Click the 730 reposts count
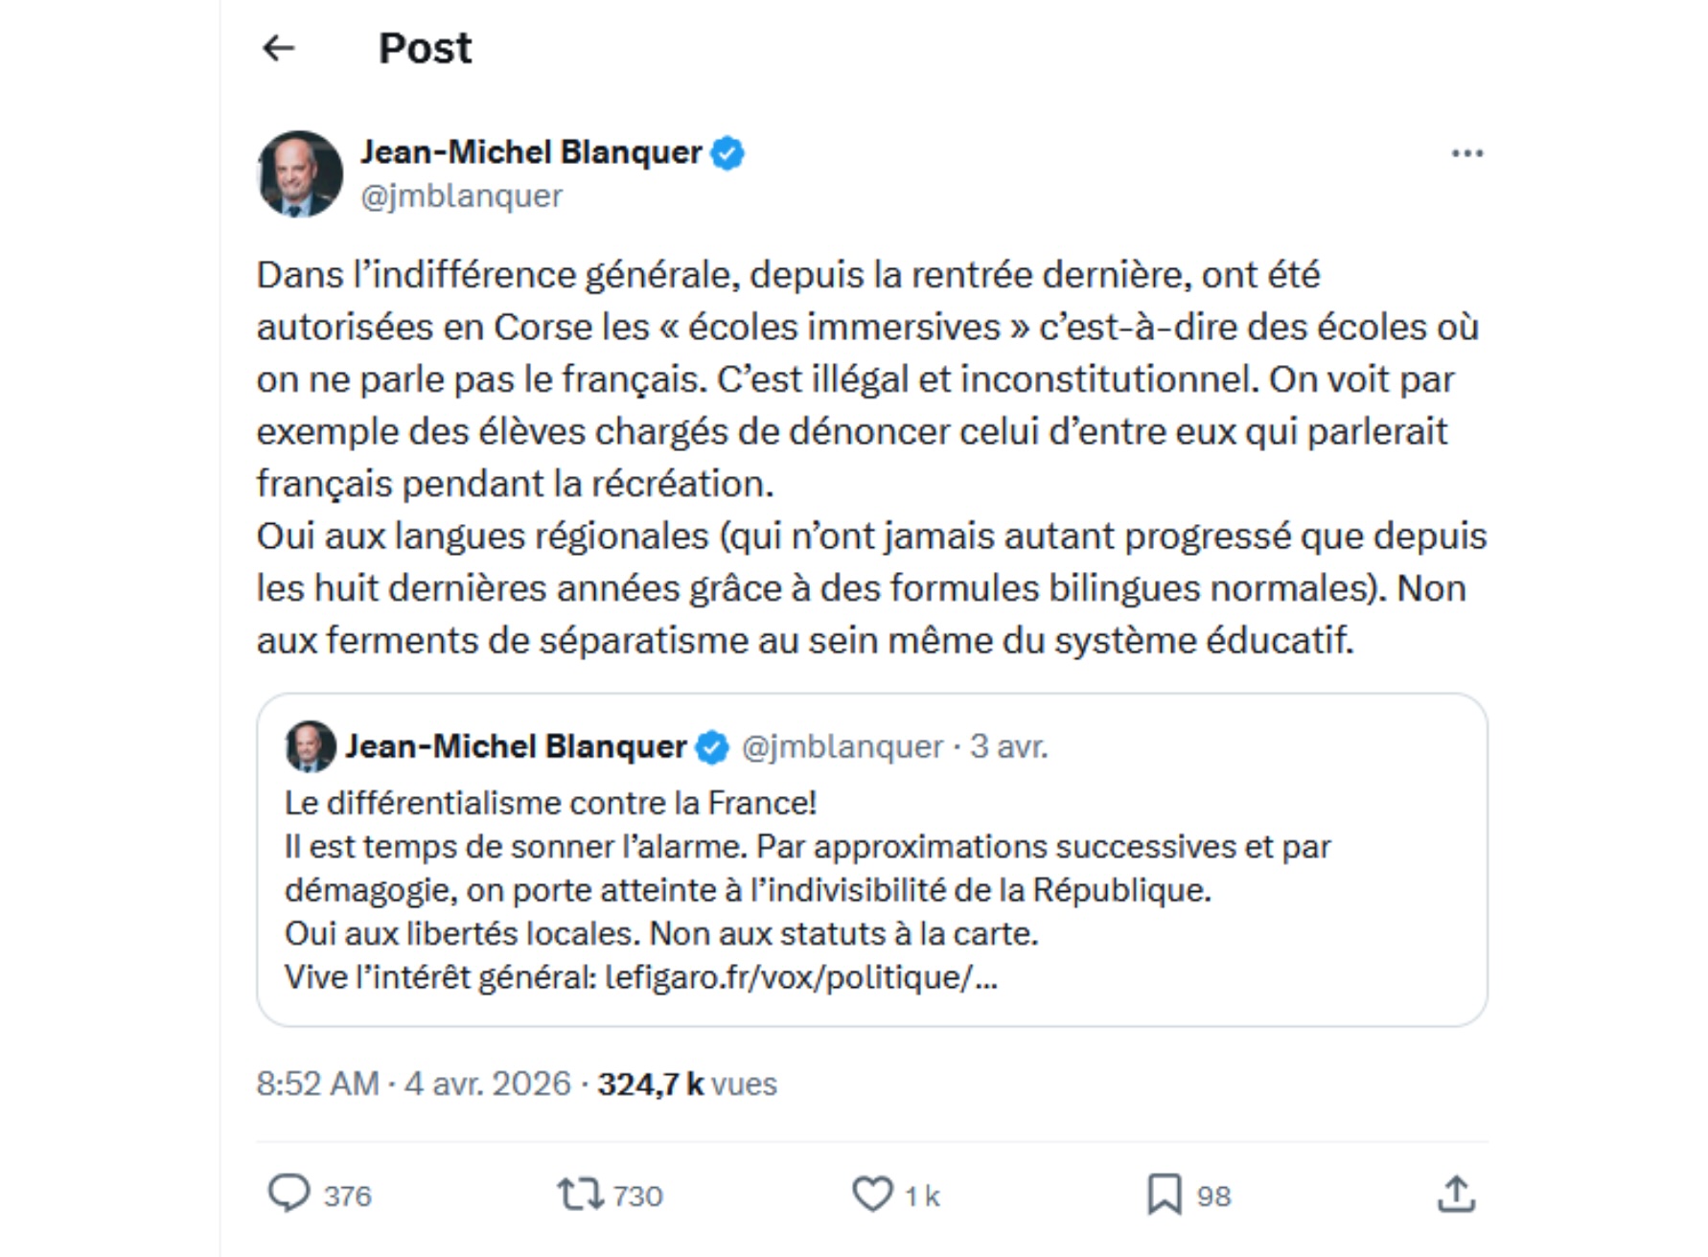Image resolution: width=1708 pixels, height=1257 pixels. 637,1196
